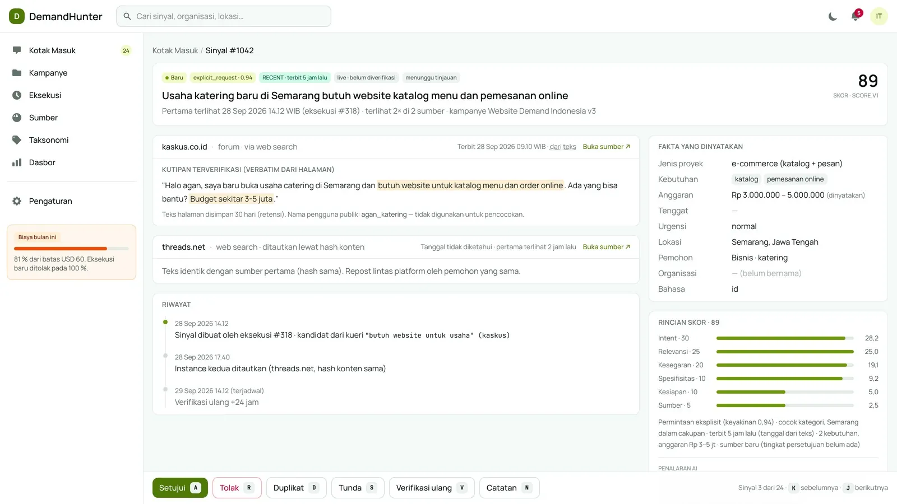Open kaskus.co.id source via Buka sumber

coord(607,147)
